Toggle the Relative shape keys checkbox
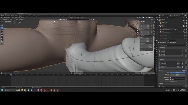This screenshot has height=105, width=188. pos(159,71)
